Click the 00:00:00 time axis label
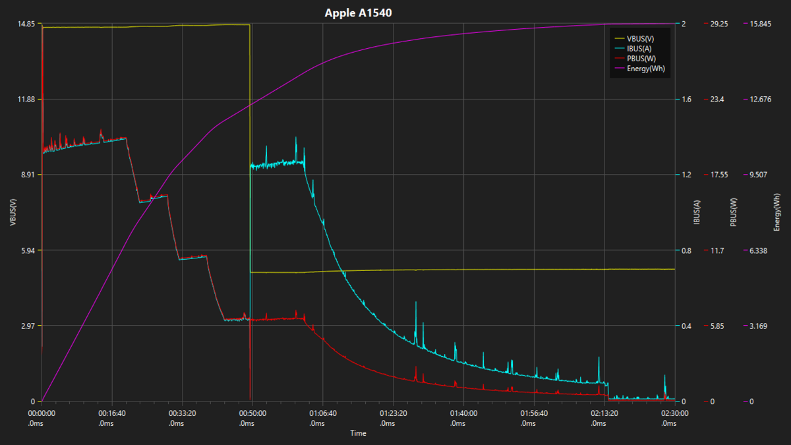 pyautogui.click(x=42, y=413)
